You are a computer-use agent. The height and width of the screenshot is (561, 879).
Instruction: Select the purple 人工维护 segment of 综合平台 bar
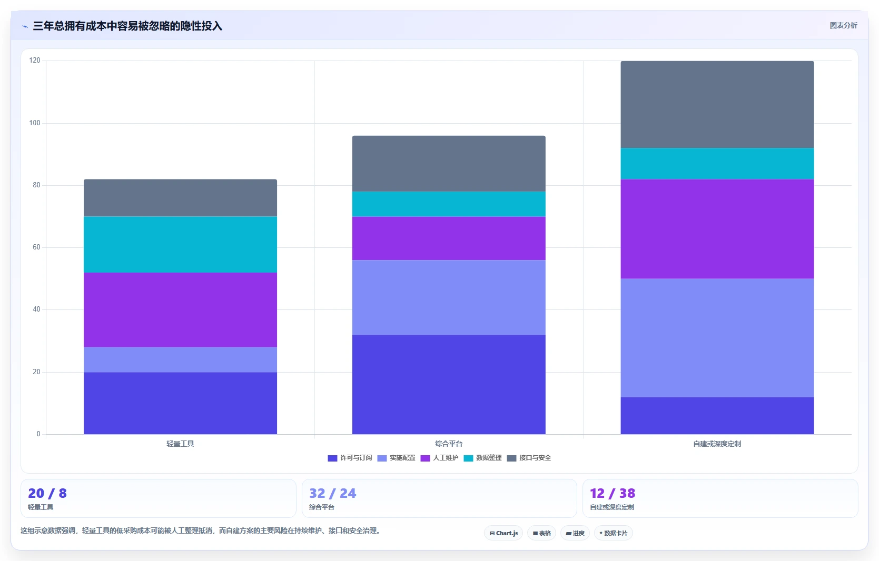coord(449,238)
